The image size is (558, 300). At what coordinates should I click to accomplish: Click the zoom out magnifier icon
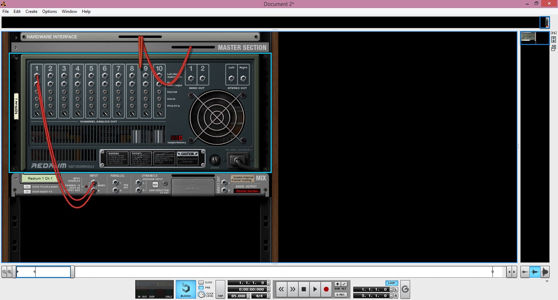coord(4,272)
